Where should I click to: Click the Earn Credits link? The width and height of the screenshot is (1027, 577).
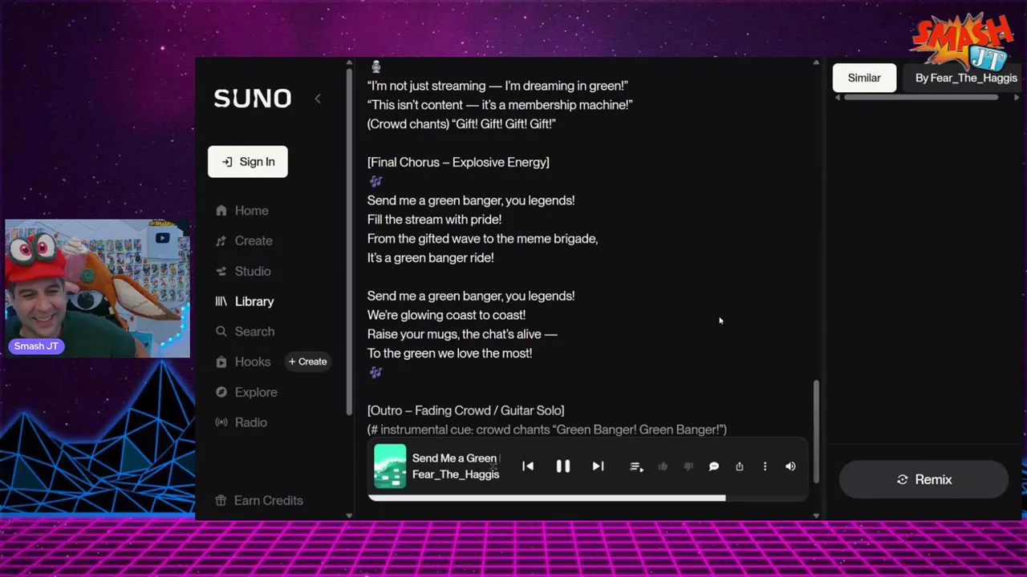268,500
